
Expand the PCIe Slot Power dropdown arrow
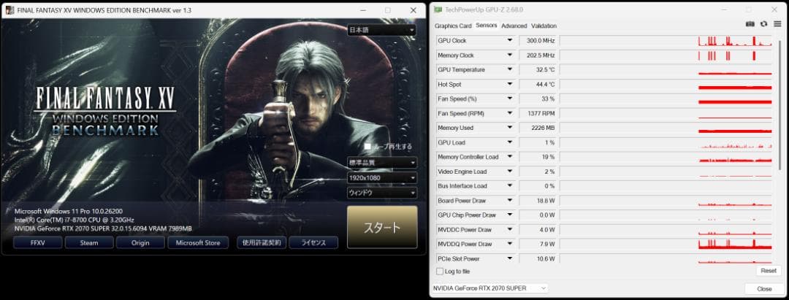(x=510, y=259)
